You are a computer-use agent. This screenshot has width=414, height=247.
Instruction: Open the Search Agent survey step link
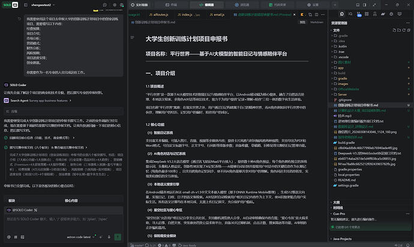[37, 100]
